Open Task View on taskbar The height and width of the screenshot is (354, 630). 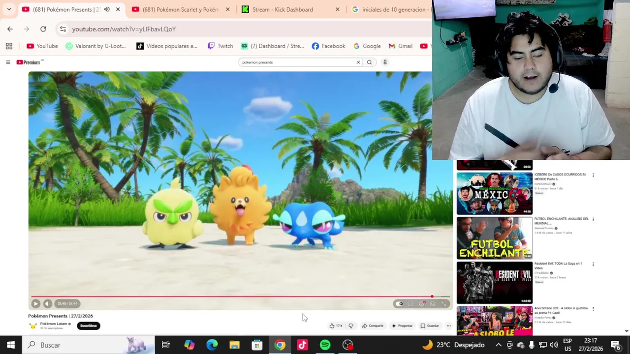coord(166,345)
